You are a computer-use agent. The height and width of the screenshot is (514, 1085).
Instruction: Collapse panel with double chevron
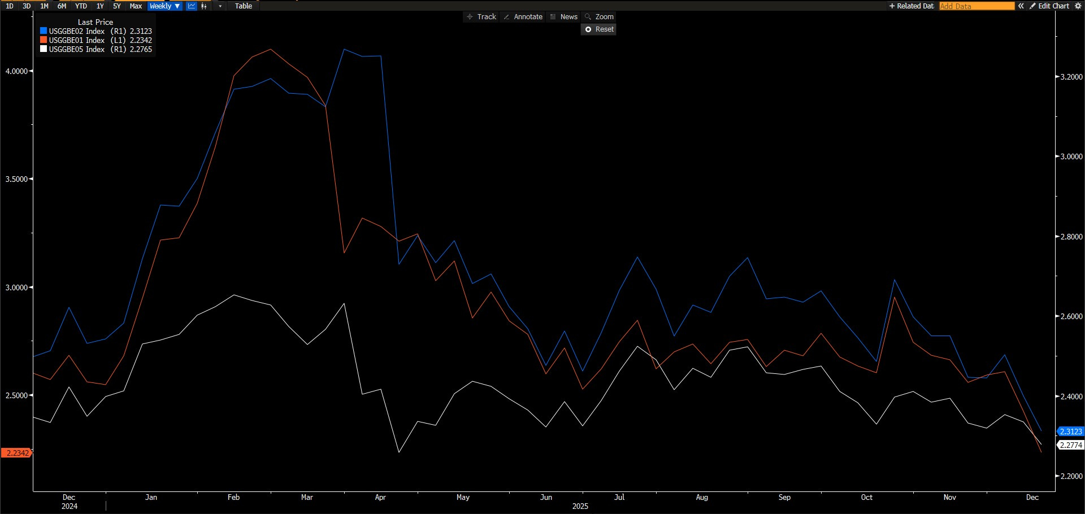1021,6
